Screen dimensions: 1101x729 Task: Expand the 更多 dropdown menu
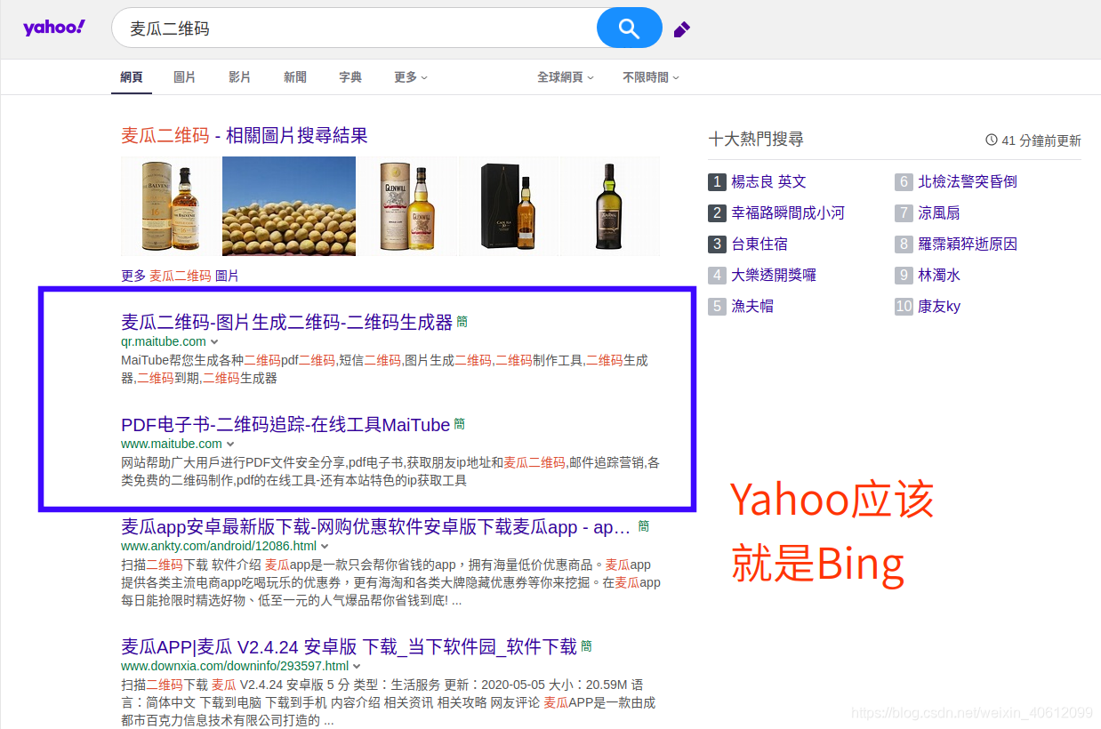pos(411,77)
